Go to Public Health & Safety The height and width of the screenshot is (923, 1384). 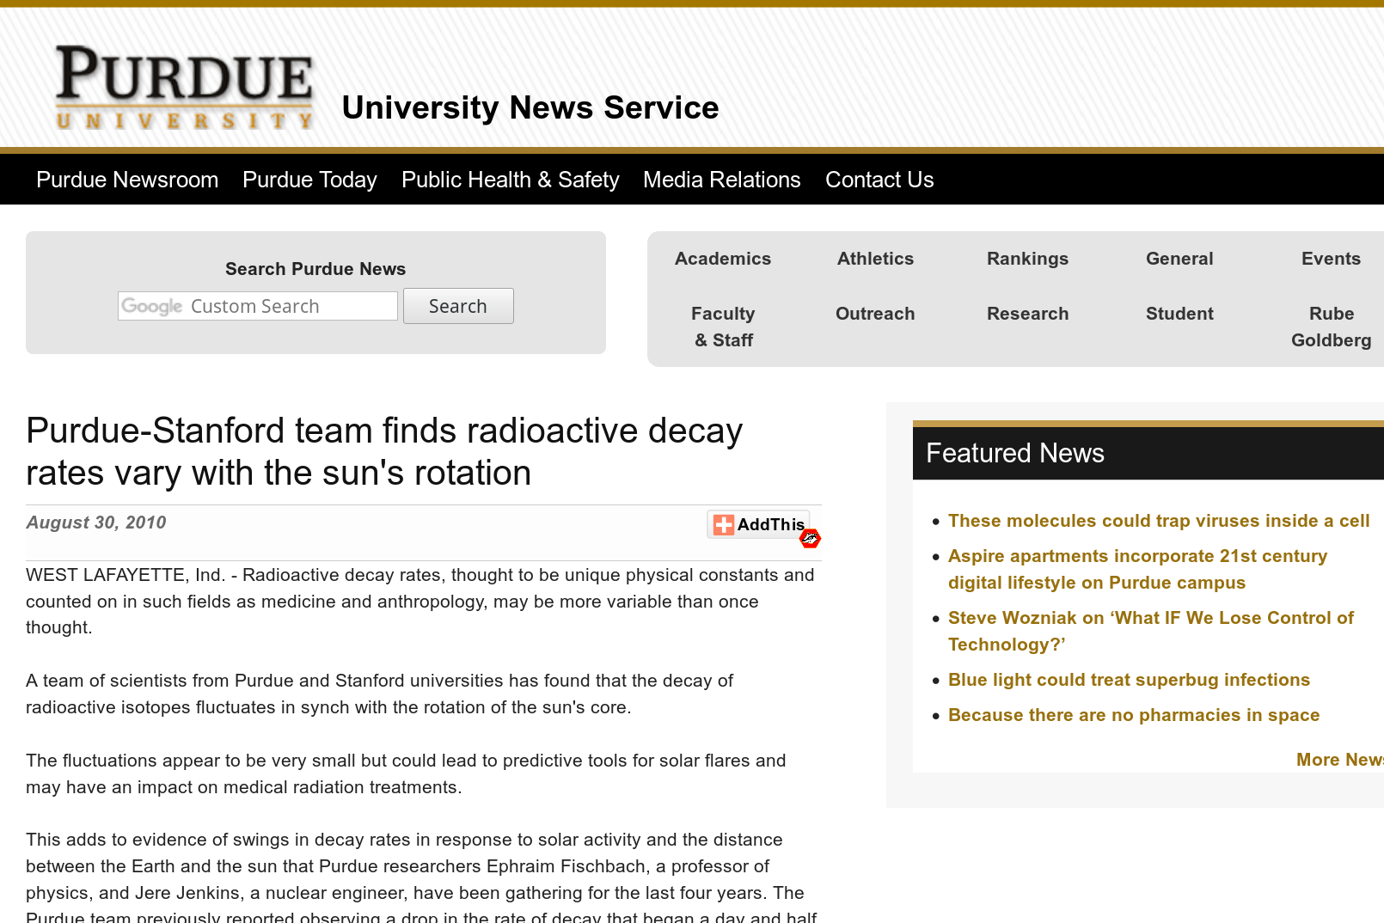510,180
